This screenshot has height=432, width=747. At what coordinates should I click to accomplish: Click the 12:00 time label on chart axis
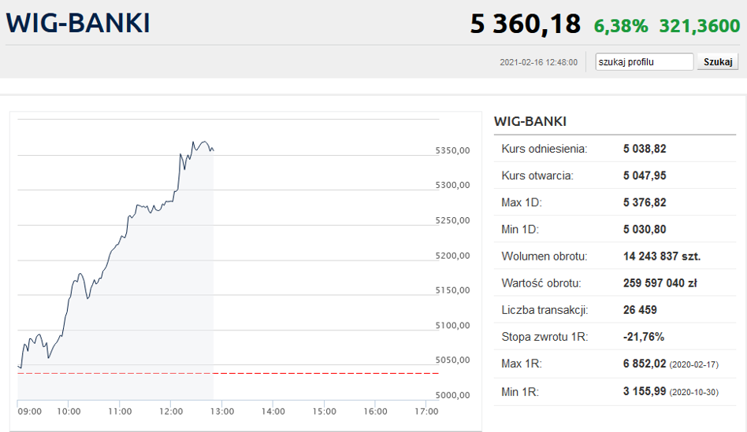(x=171, y=412)
